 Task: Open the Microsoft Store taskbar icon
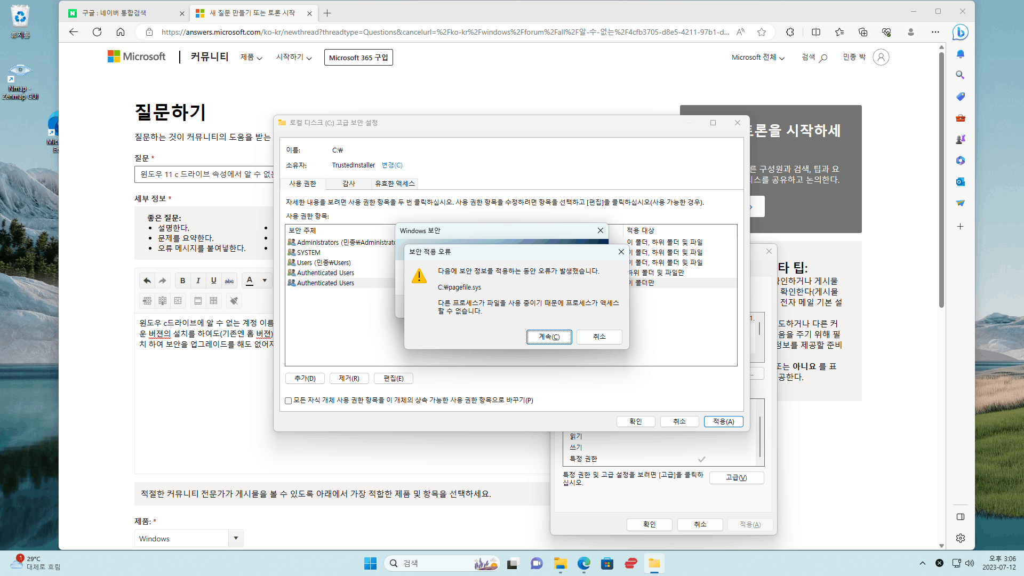(x=607, y=564)
